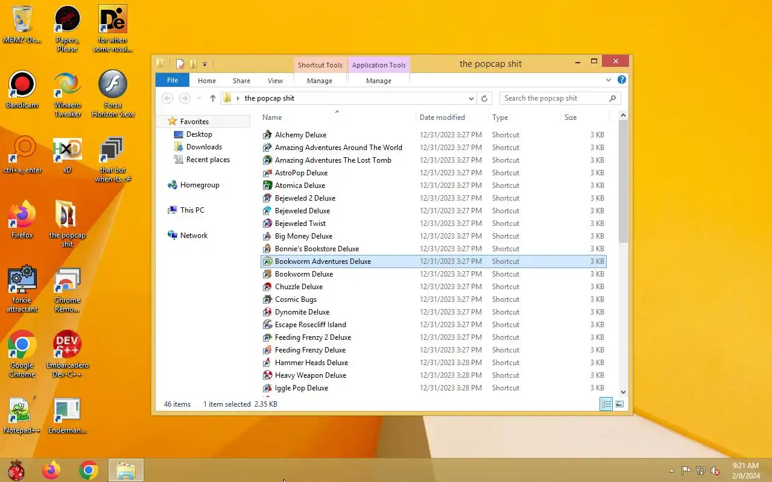Select This PC in navigation pane

pos(192,210)
